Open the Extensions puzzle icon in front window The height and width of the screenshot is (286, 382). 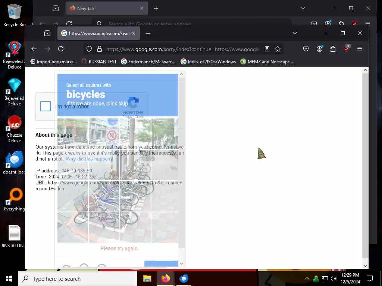[x=333, y=49]
